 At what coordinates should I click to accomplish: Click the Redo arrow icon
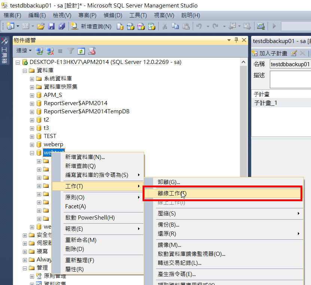click(216, 26)
